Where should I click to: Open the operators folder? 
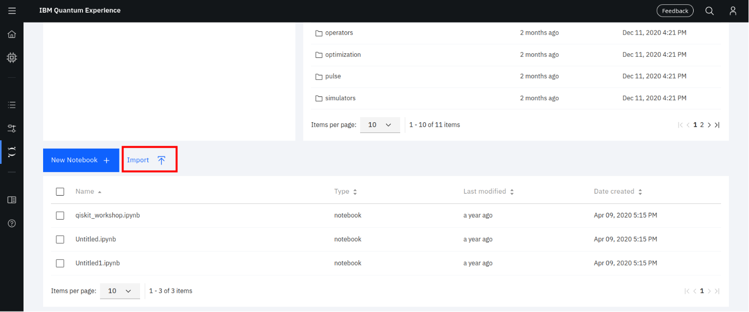point(339,33)
